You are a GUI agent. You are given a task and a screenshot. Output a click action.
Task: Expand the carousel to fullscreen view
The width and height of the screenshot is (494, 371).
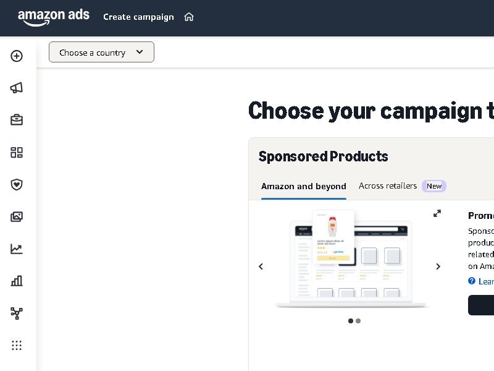pos(437,213)
